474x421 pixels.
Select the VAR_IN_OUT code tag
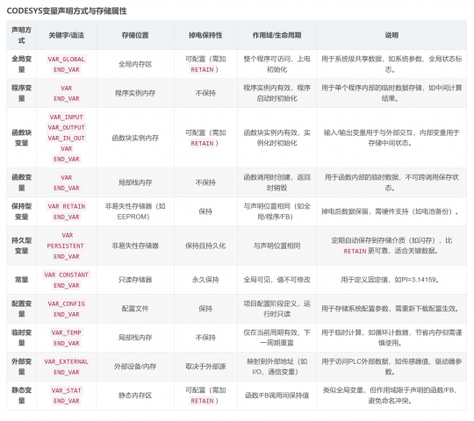[66, 138]
